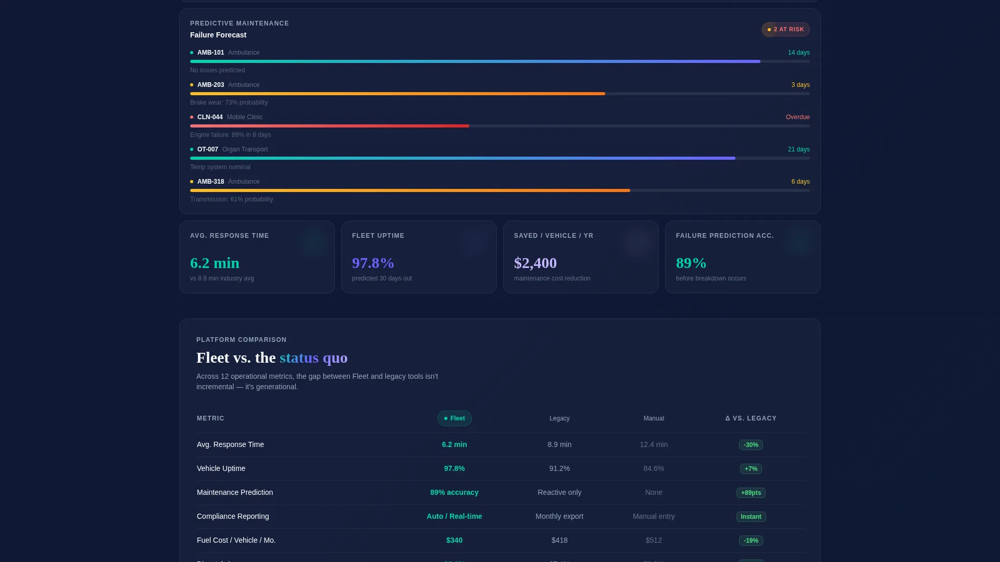This screenshot has width=1000, height=562.
Task: Click the AMB-101 progress bar
Action: click(x=500, y=61)
